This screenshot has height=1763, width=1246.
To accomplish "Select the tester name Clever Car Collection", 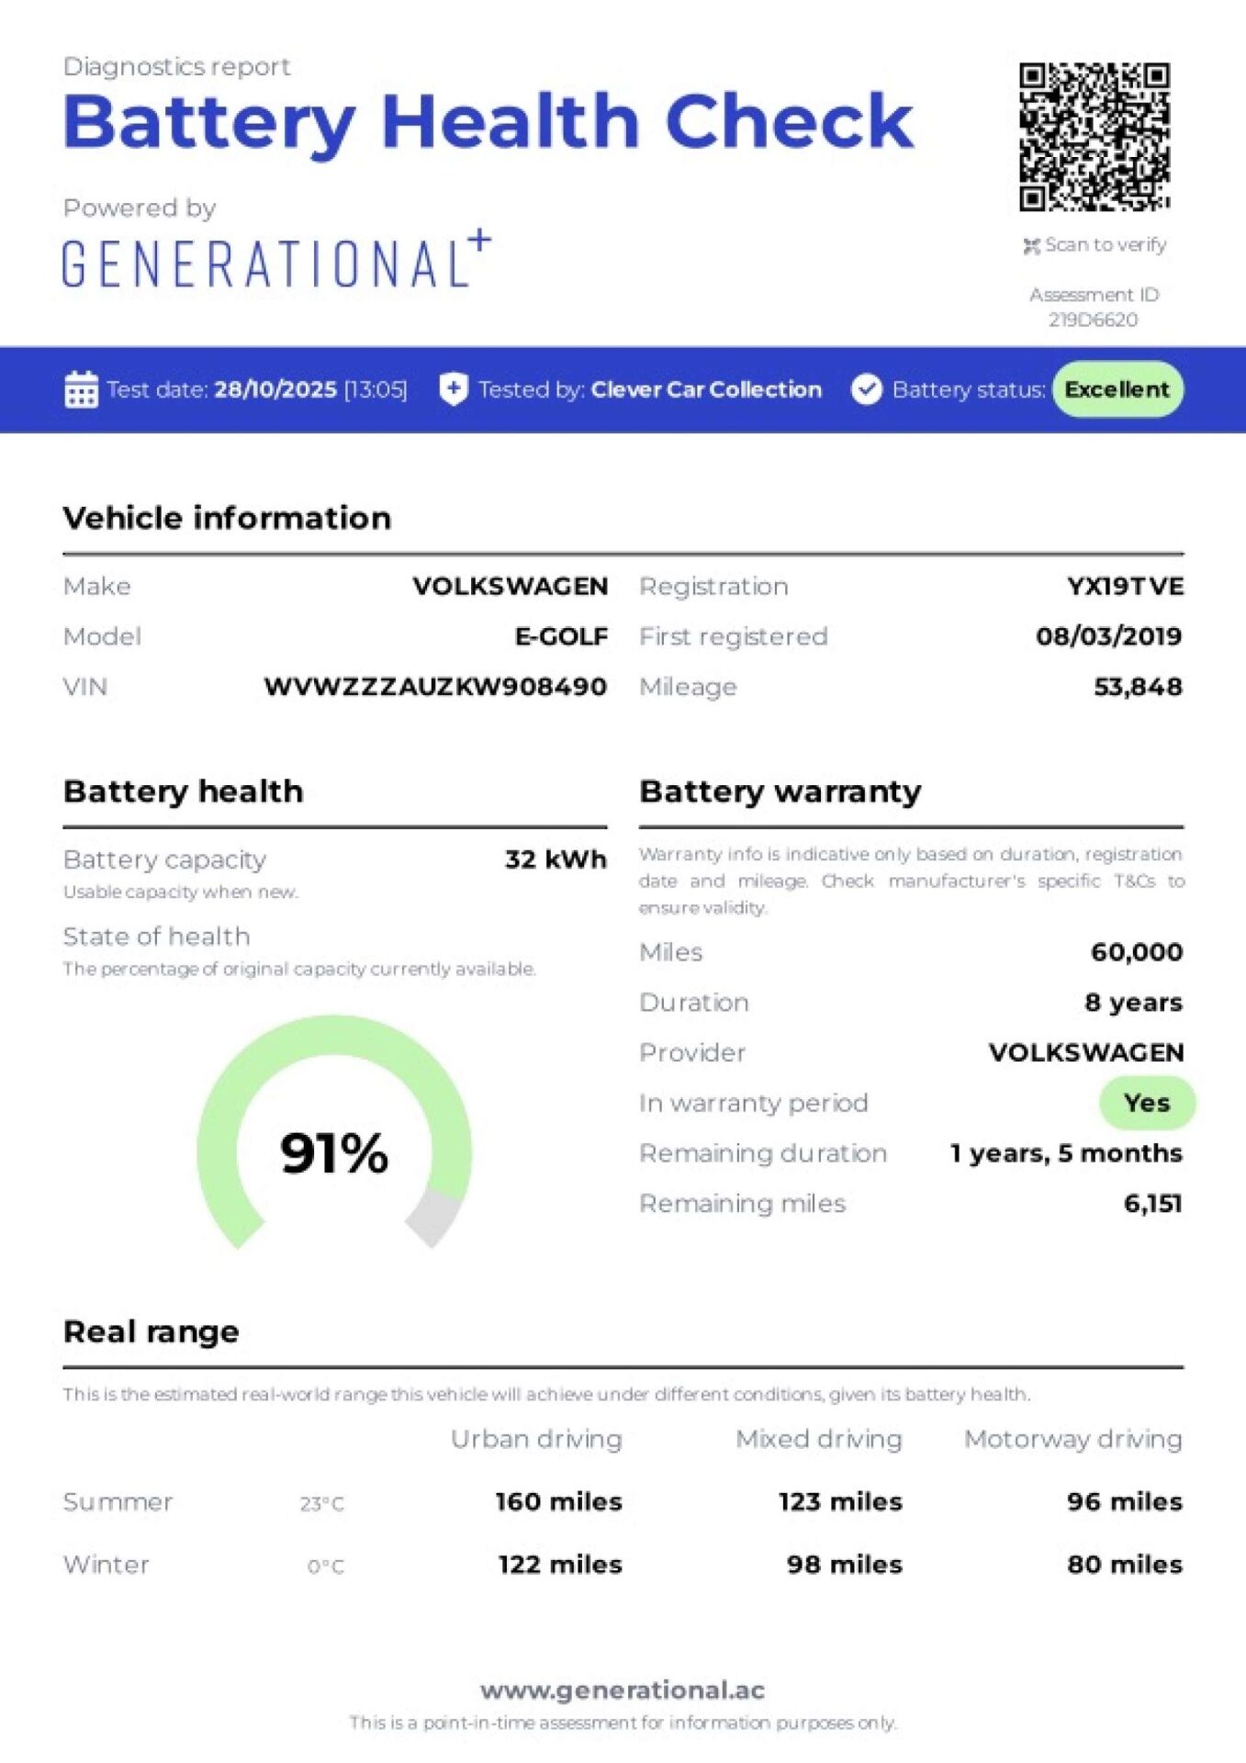I will pyautogui.click(x=706, y=389).
